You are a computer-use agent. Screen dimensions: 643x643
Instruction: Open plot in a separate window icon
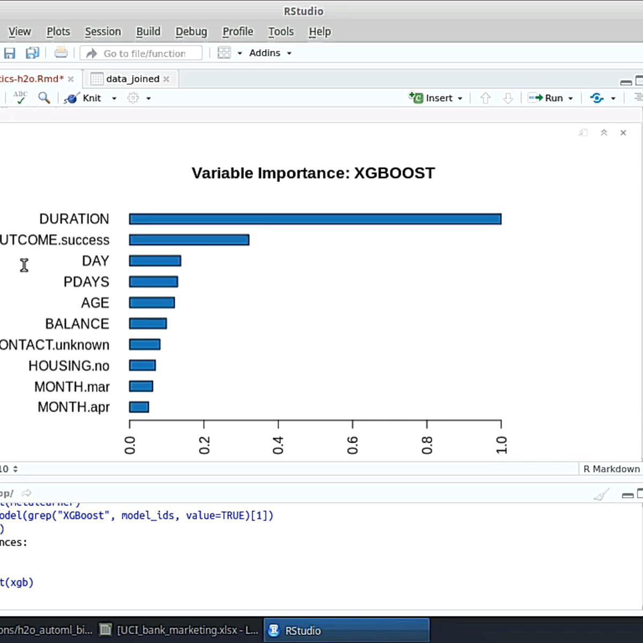pyautogui.click(x=583, y=132)
